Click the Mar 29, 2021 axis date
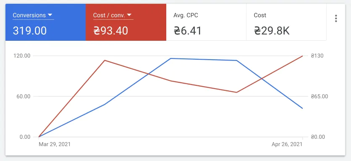This screenshot has height=161, width=351. [55, 144]
